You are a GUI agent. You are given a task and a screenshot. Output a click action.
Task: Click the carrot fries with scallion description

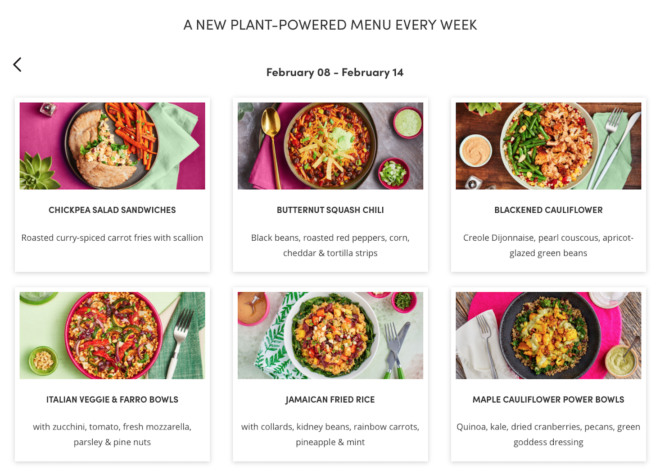[112, 238]
